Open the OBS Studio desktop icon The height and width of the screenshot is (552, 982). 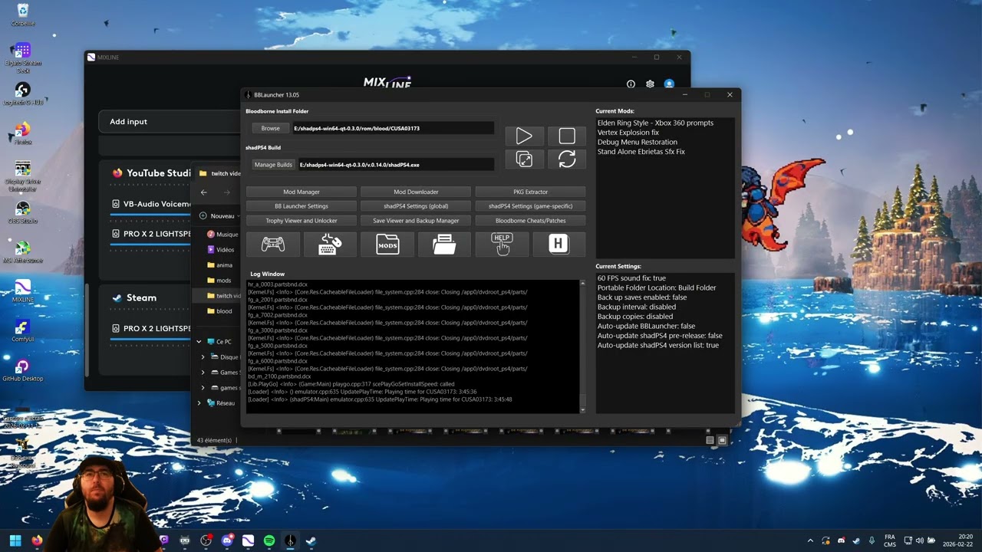(22, 212)
